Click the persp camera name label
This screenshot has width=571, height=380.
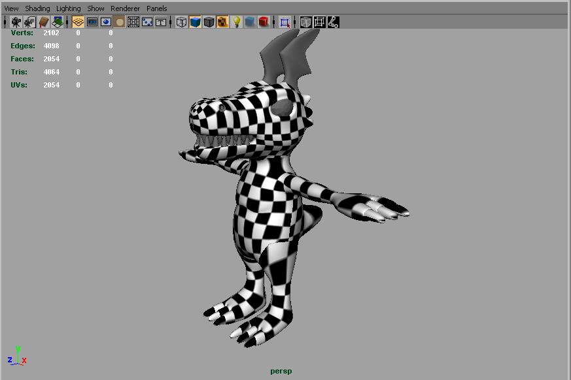tap(281, 372)
